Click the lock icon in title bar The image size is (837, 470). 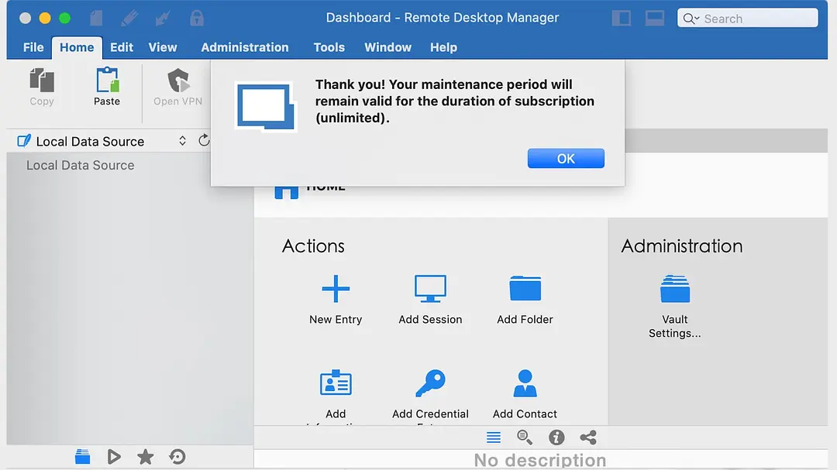196,18
